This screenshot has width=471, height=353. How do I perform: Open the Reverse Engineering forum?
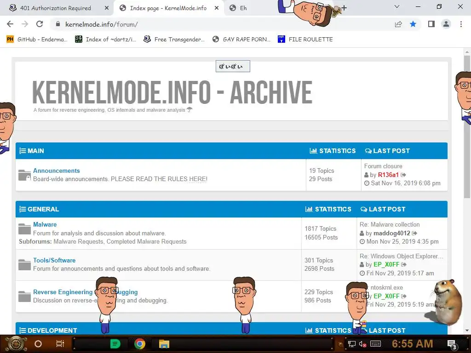coord(85,292)
